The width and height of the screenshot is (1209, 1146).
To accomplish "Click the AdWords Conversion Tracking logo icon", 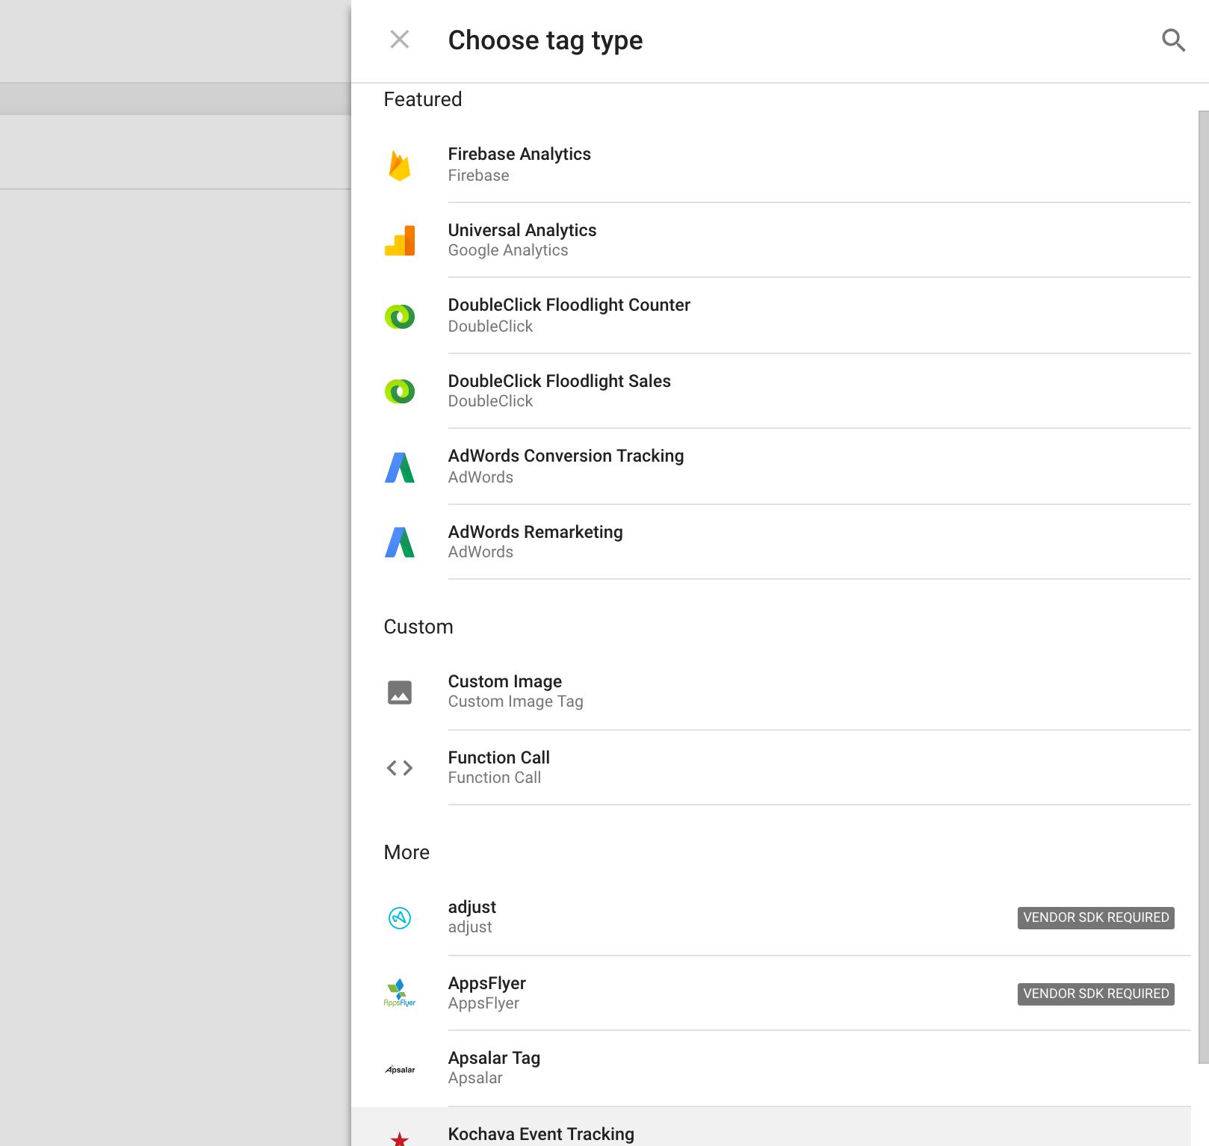I will point(400,468).
